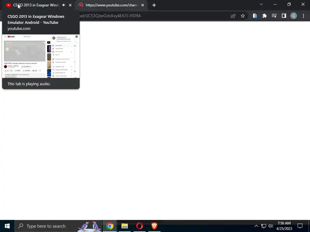This screenshot has height=232, width=310.
Task: Open the tab search dropdown chevron
Action: click(x=261, y=4)
